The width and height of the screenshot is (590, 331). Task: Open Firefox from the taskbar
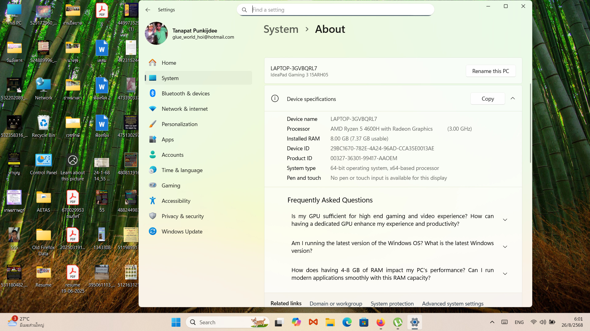tap(381, 322)
